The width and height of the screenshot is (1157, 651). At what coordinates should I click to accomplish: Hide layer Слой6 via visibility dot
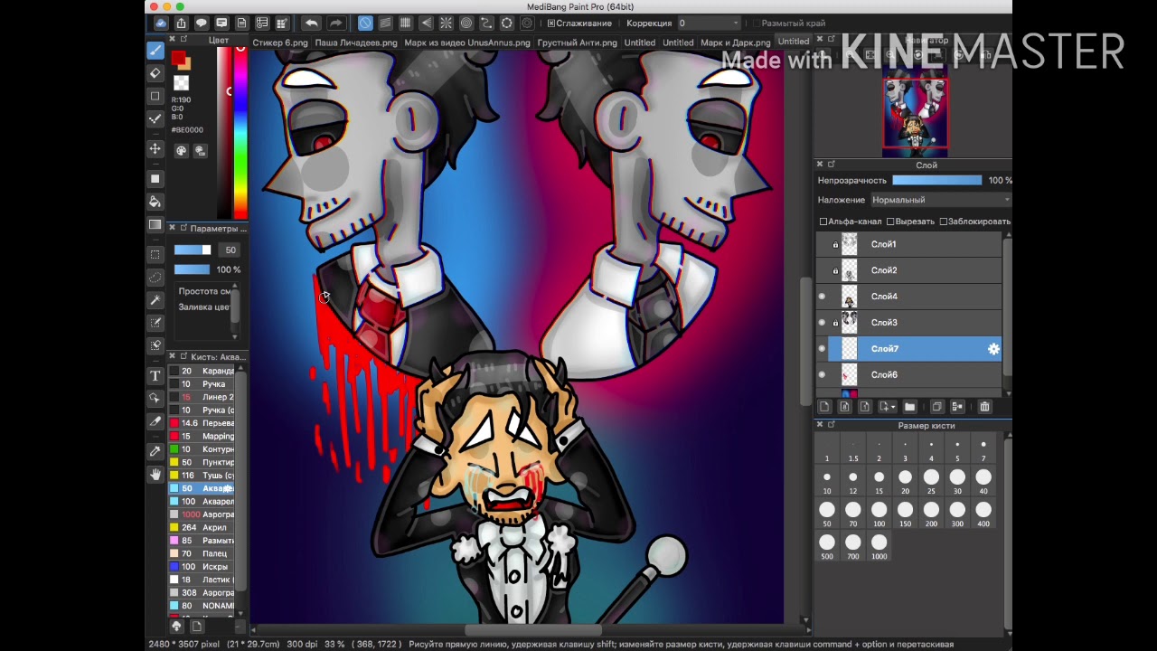click(x=822, y=374)
